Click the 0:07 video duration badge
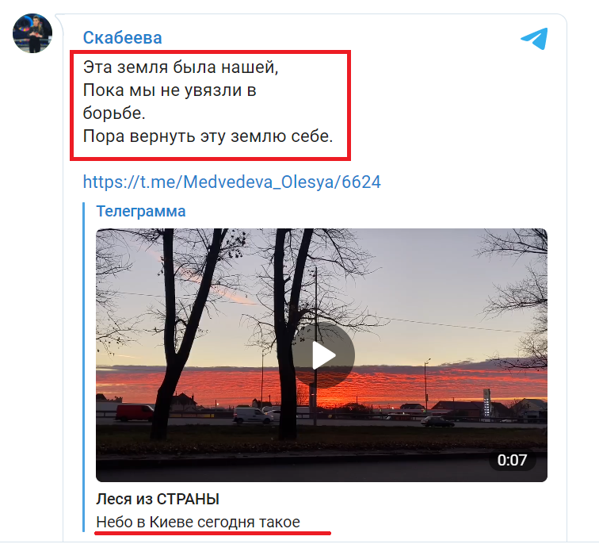This screenshot has height=544, width=599. click(512, 460)
